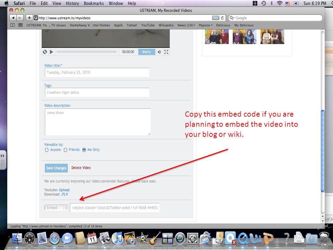This screenshot has height=250, width=333.
Task: Click the Youtube Upload link
Action: [64, 190]
